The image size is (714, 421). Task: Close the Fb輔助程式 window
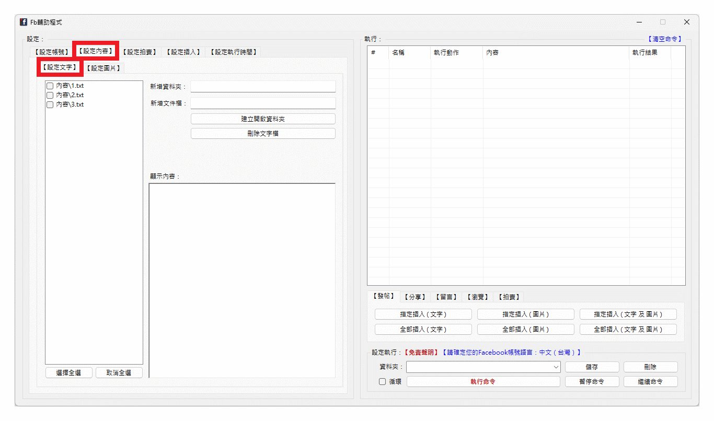tap(687, 22)
